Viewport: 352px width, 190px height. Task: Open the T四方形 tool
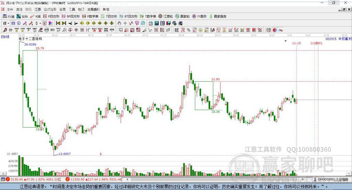coord(109,16)
